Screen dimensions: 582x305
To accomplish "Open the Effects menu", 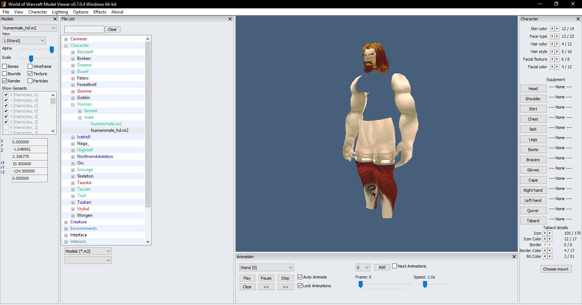I will coord(100,12).
